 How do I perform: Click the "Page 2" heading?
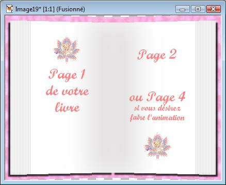[157, 55]
